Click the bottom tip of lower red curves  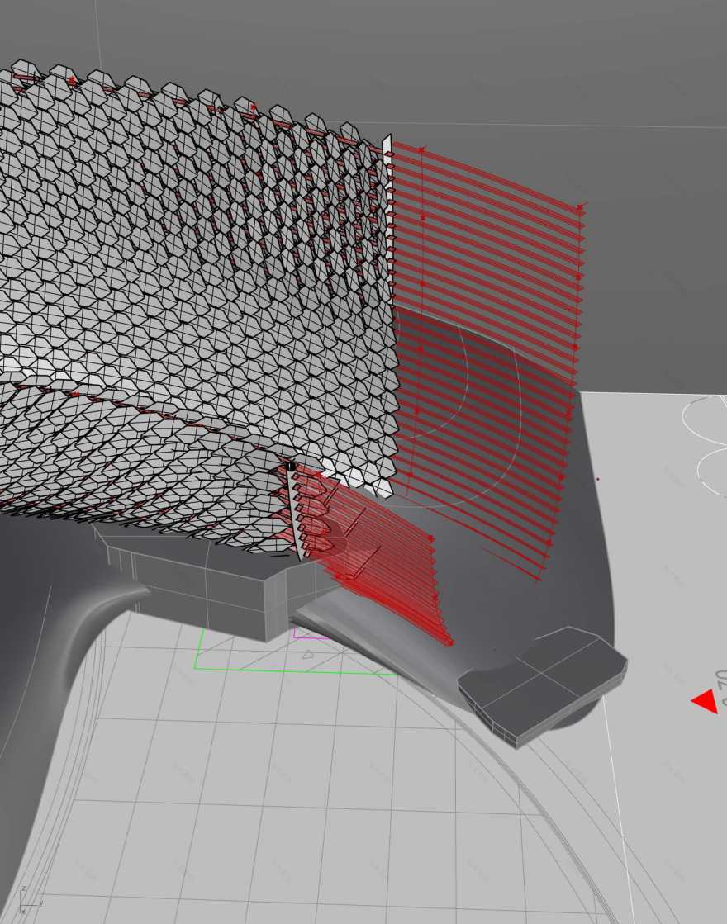[x=450, y=642]
